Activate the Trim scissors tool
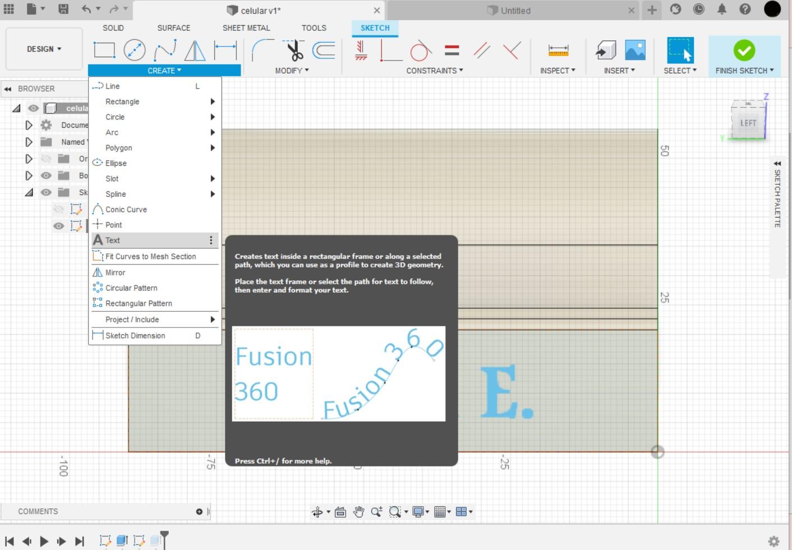792x550 pixels. pyautogui.click(x=293, y=50)
